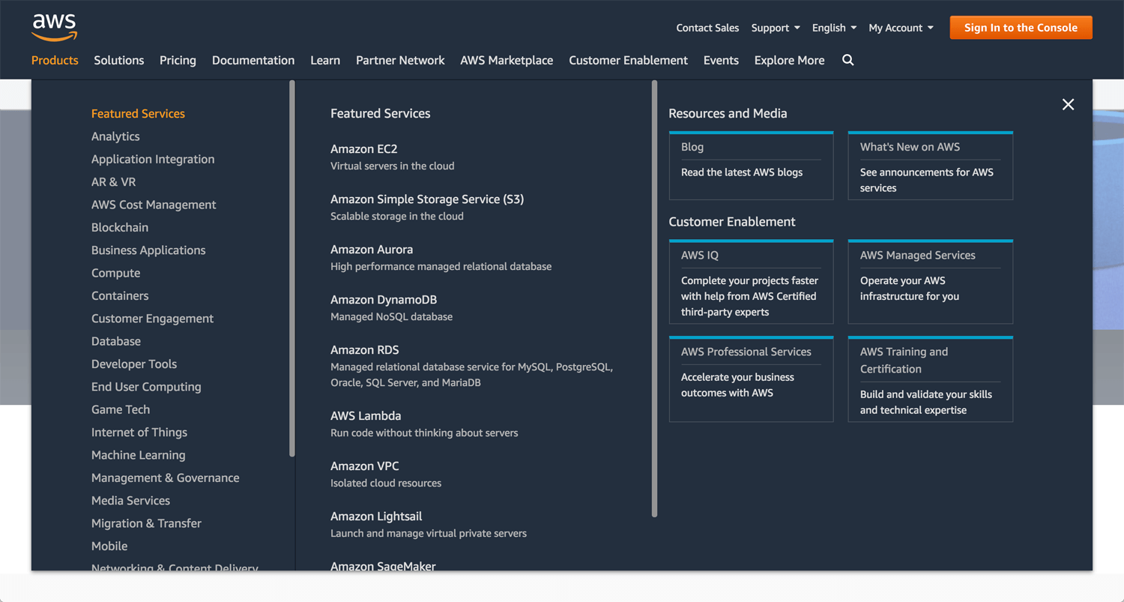Screen dimensions: 1124x602
Task: Select Media Services category
Action: coord(130,500)
